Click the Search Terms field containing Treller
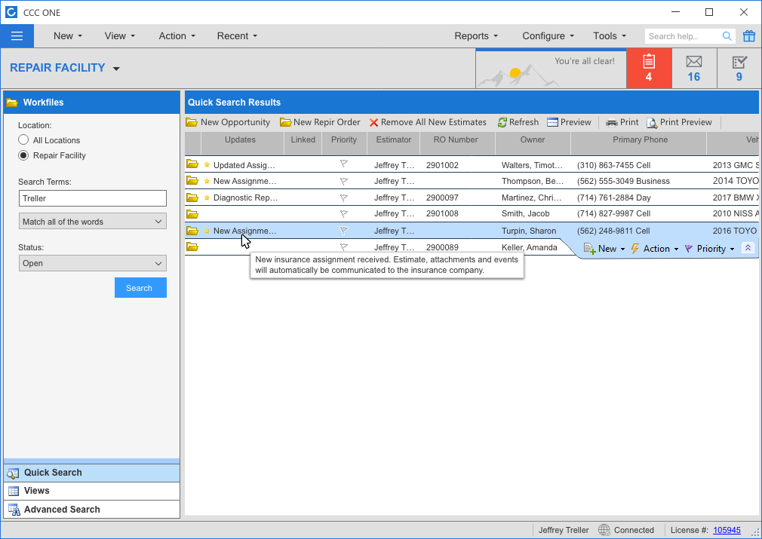 [92, 198]
